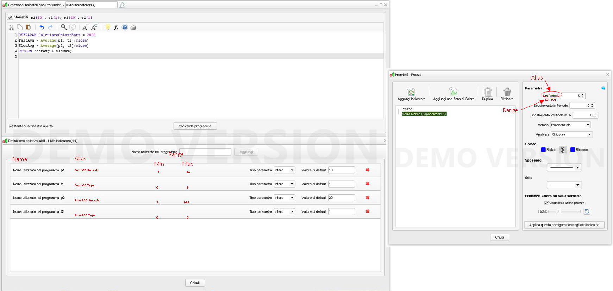Reset Taglia with the circular arrow icon

click(587, 211)
